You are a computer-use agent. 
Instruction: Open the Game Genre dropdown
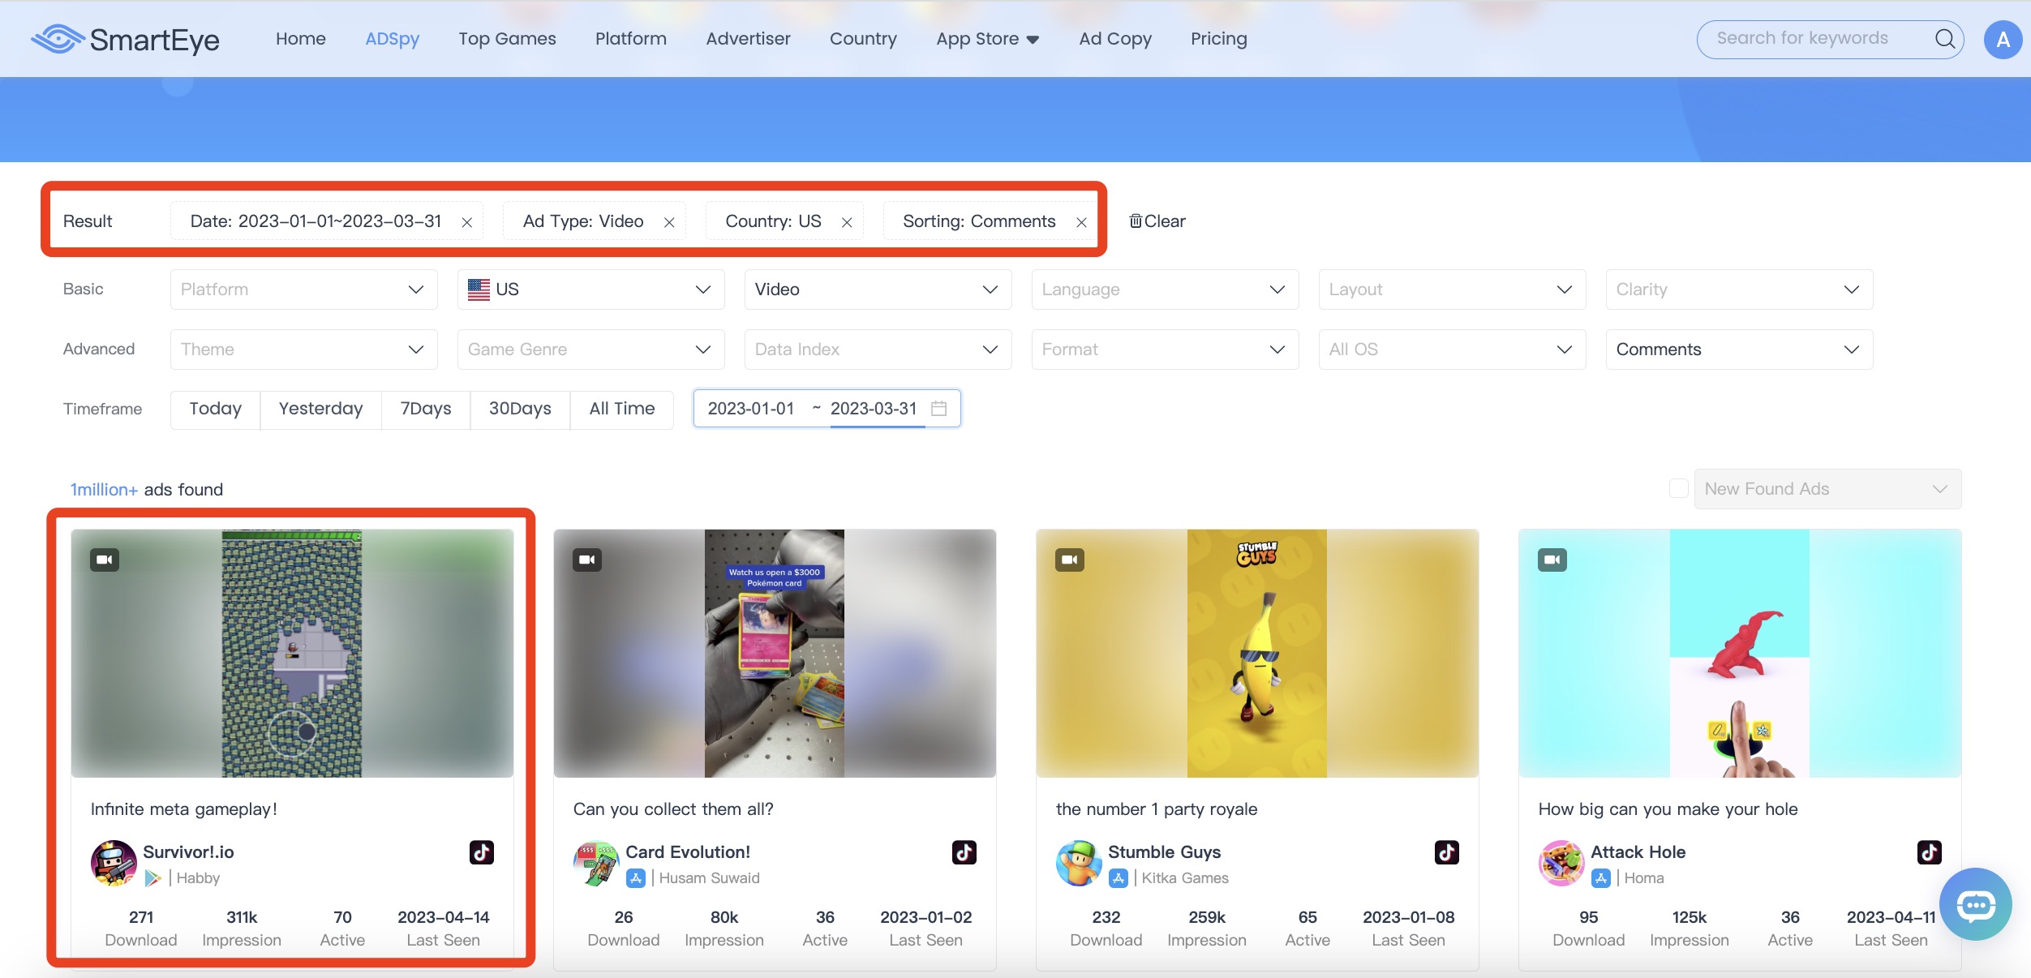[590, 350]
